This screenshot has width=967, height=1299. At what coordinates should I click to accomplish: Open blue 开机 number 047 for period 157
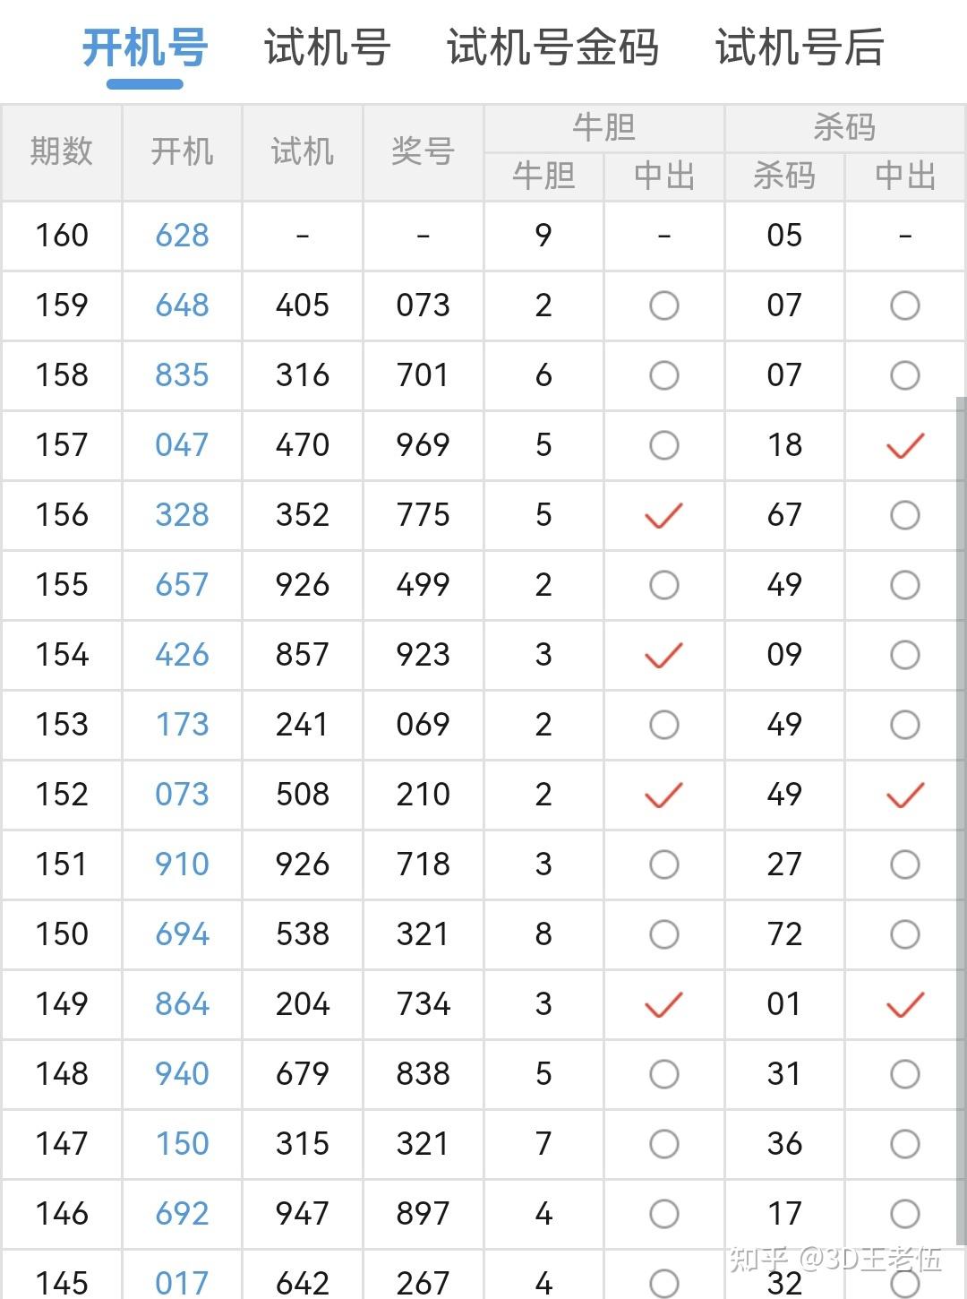click(182, 445)
